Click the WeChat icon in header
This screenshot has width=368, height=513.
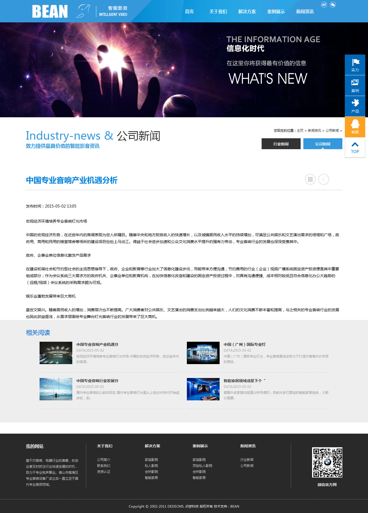tap(333, 5)
